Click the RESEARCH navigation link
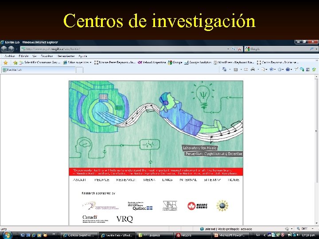Viewport: 319px width, 239px height. 126,180
